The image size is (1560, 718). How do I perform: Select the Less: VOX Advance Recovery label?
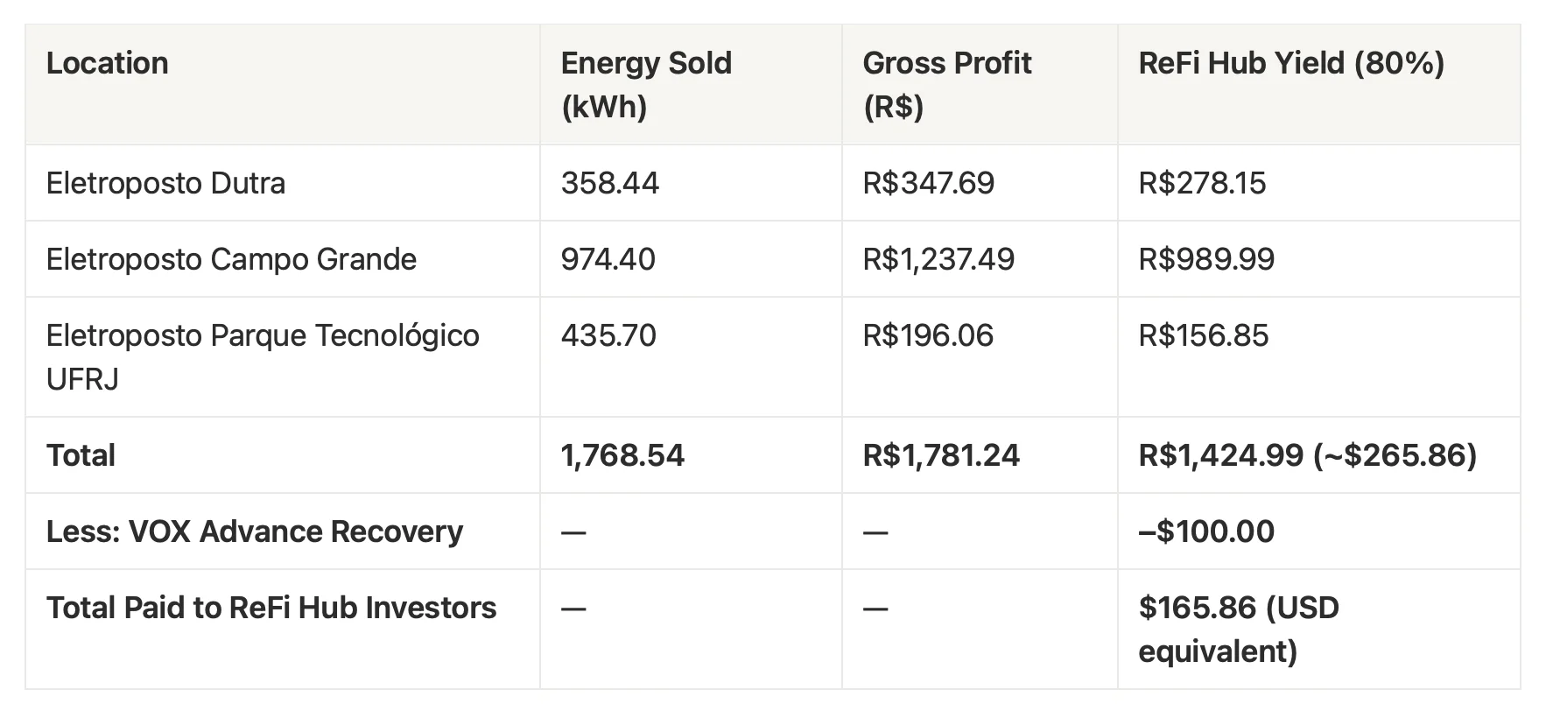254,532
